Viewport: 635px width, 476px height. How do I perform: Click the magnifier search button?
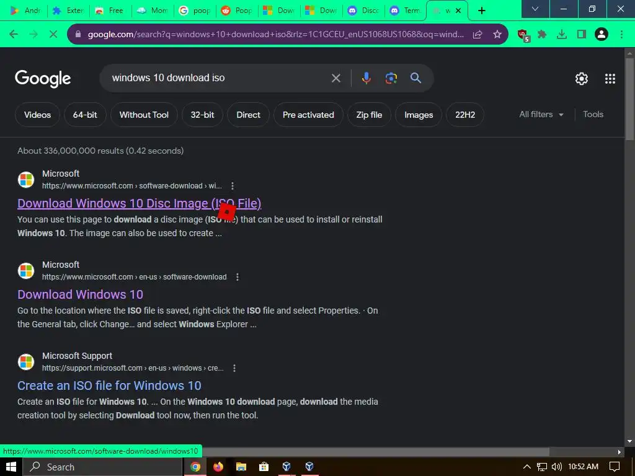[415, 77]
